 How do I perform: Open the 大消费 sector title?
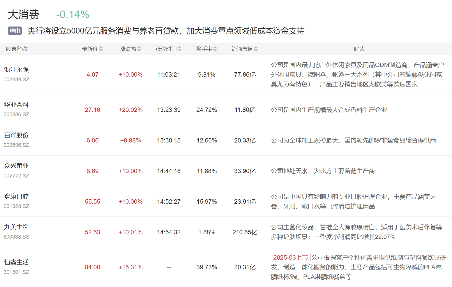click(x=23, y=15)
